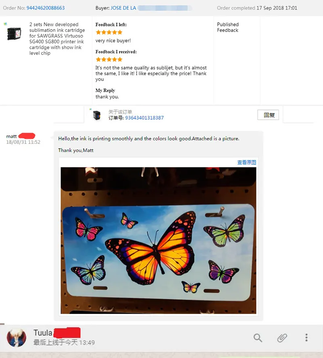Image resolution: width=323 pixels, height=358 pixels.
Task: Click the sublimation ink cartridge product title
Action: 57,38
